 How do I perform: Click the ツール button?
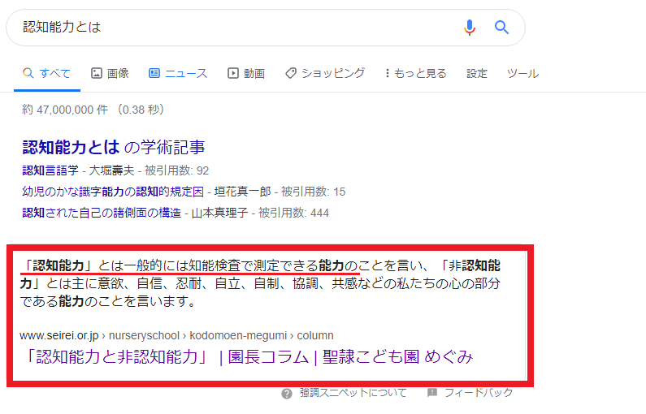522,74
